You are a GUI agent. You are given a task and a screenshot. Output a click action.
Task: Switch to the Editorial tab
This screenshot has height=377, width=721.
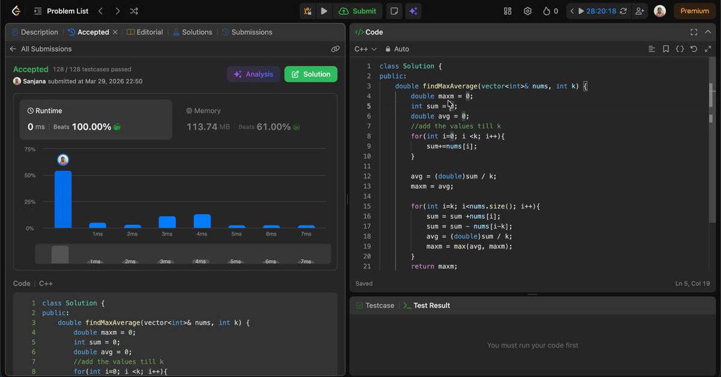pyautogui.click(x=145, y=32)
